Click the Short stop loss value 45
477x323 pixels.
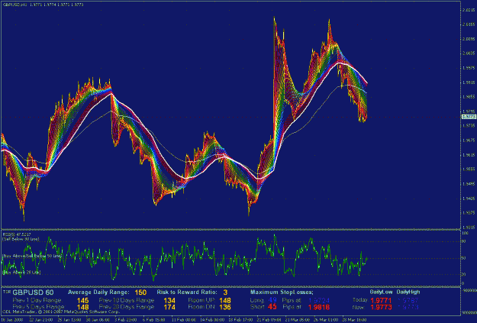(272, 307)
